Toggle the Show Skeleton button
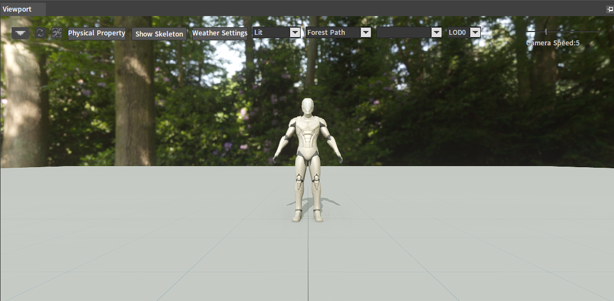The image size is (614, 301). coord(159,34)
